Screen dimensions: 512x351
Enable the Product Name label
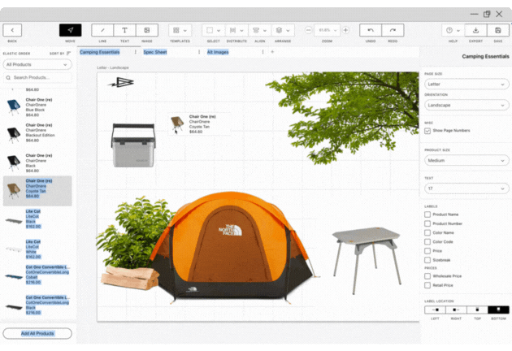pos(427,214)
